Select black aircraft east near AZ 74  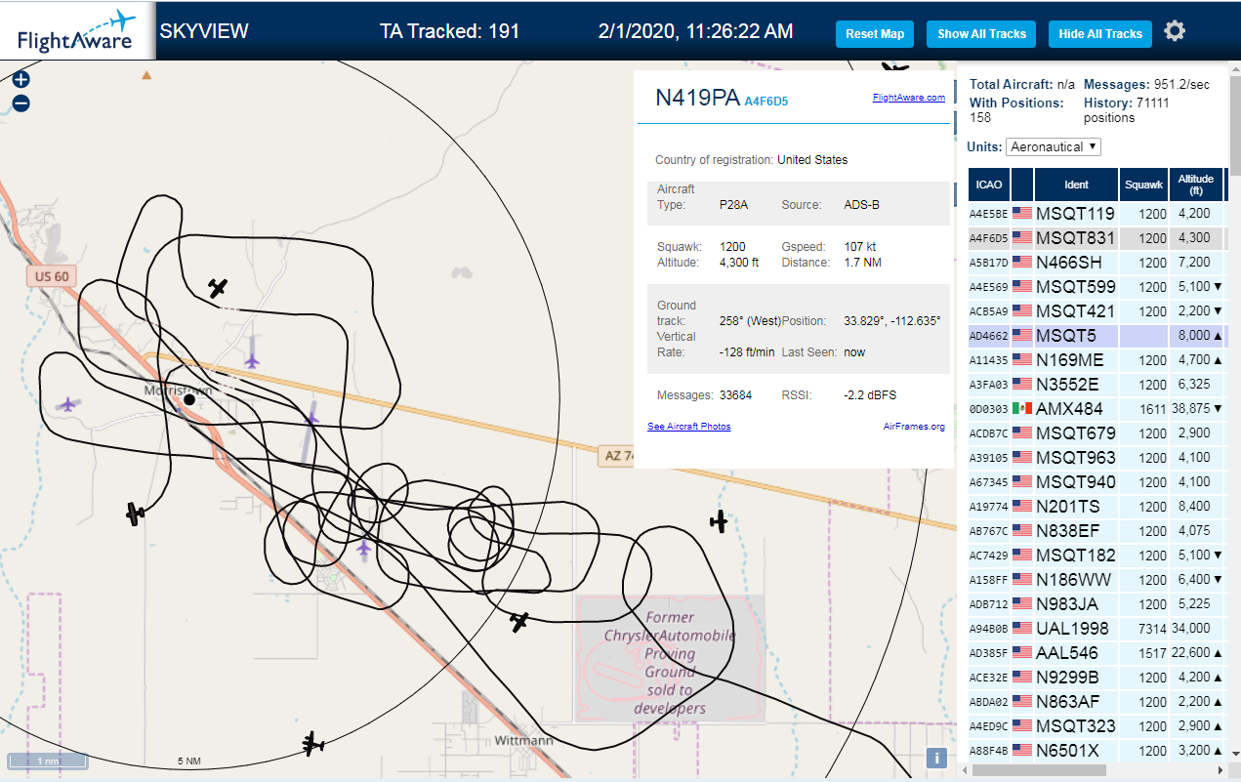[x=720, y=521]
